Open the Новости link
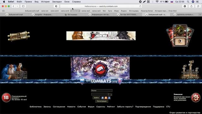 click(x=71, y=107)
